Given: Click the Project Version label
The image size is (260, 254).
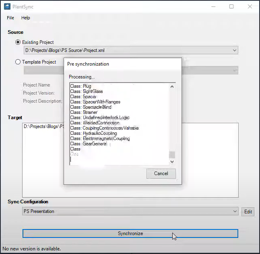Looking at the screenshot, I should [x=39, y=93].
